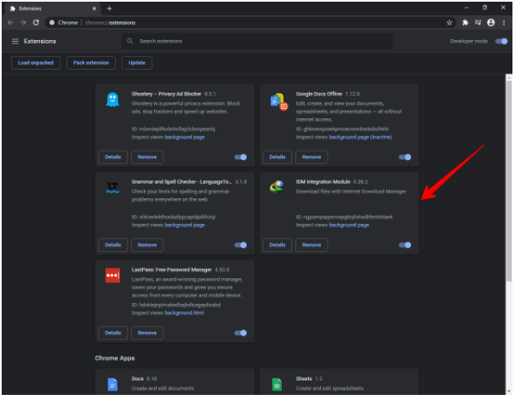The width and height of the screenshot is (515, 400).
Task: Select the Extensions browser tab
Action: coord(53,9)
